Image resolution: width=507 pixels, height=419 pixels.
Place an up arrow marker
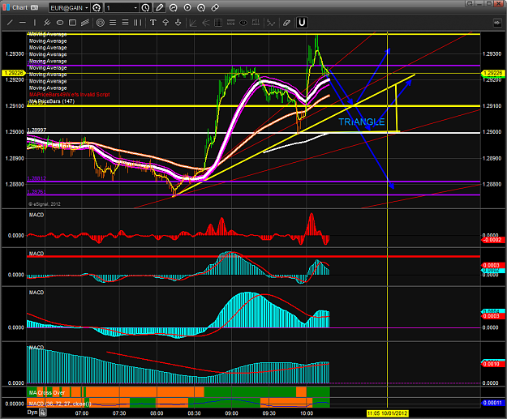coord(165,23)
